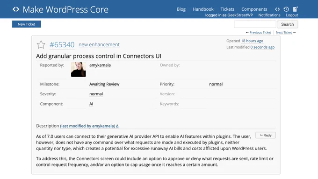The width and height of the screenshot is (318, 179).
Task: Click the priority value 'normal'
Action: [x=216, y=84]
